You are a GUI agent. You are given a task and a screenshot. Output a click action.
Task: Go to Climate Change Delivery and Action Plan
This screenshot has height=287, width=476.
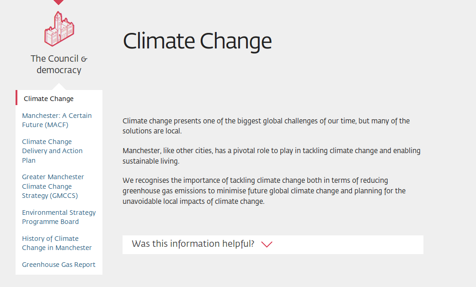(x=52, y=151)
